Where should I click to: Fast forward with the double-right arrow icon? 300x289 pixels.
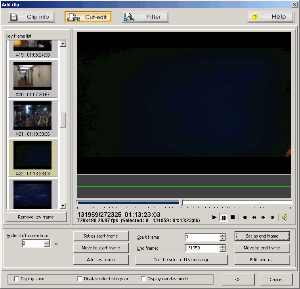263,217
